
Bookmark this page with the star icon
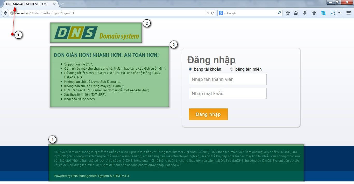pos(288,13)
